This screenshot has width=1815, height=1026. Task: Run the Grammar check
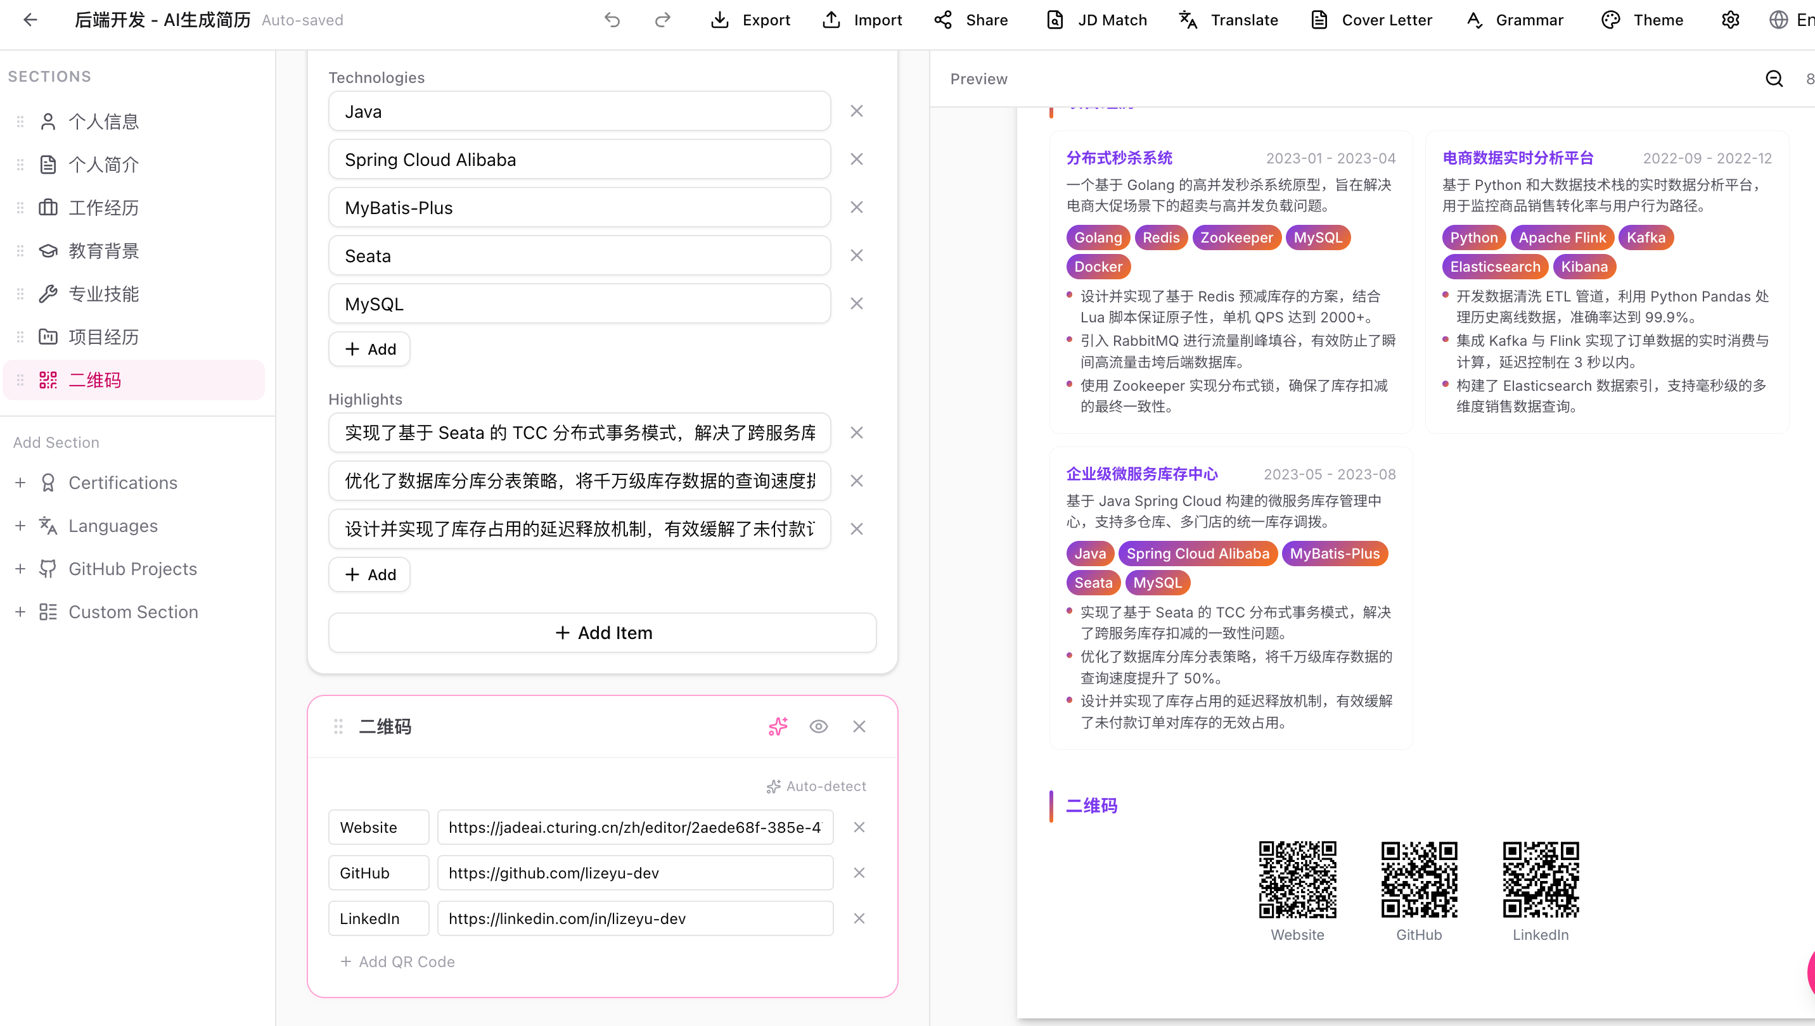[x=1514, y=20]
